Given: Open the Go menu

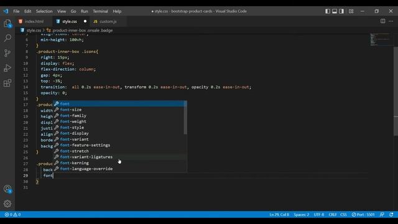Looking at the screenshot, I should pos(73,11).
